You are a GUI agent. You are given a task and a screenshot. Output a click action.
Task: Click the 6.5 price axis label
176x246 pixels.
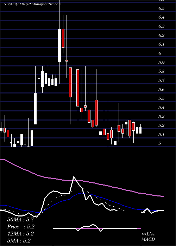point(161,8)
